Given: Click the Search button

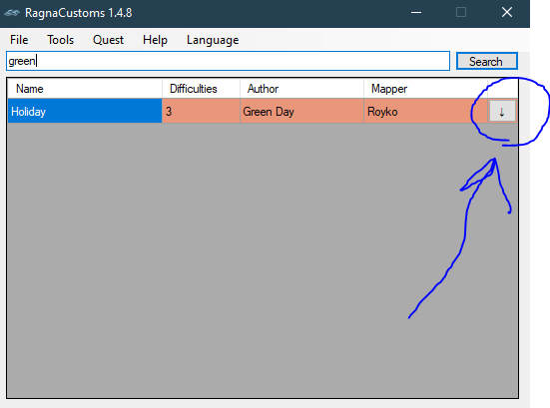Looking at the screenshot, I should [486, 61].
